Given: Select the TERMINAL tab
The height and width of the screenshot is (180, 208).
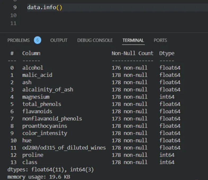Looking at the screenshot, I should (133, 40).
